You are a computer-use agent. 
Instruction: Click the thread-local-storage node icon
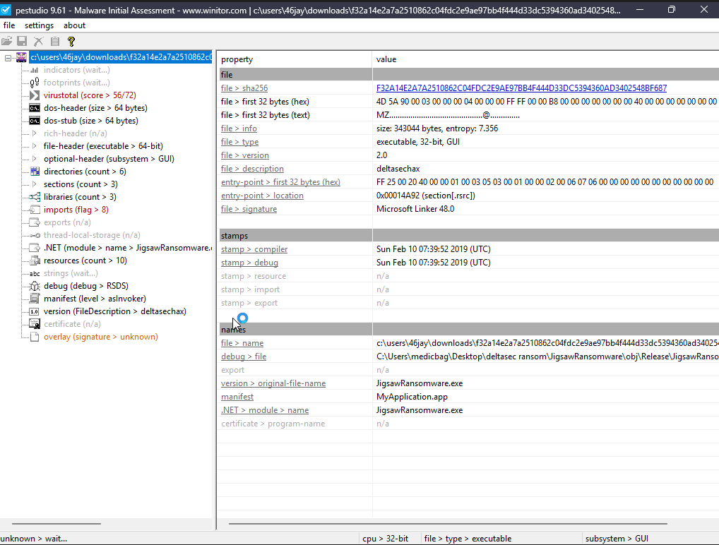pyautogui.click(x=35, y=235)
